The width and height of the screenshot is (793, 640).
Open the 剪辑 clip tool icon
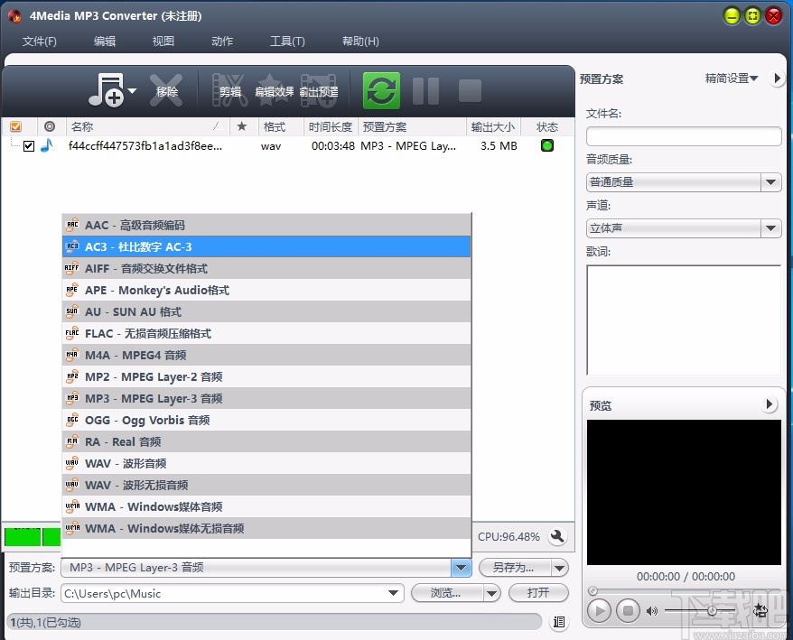click(x=229, y=89)
